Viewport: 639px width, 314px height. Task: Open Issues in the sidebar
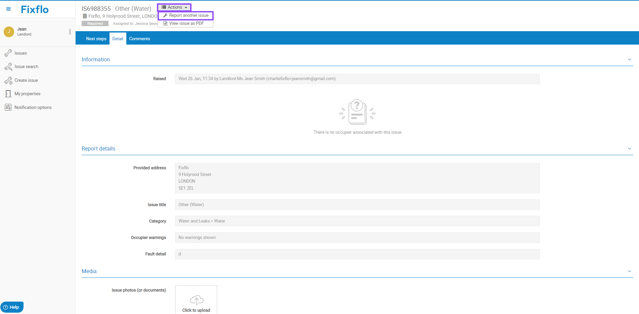click(x=20, y=53)
